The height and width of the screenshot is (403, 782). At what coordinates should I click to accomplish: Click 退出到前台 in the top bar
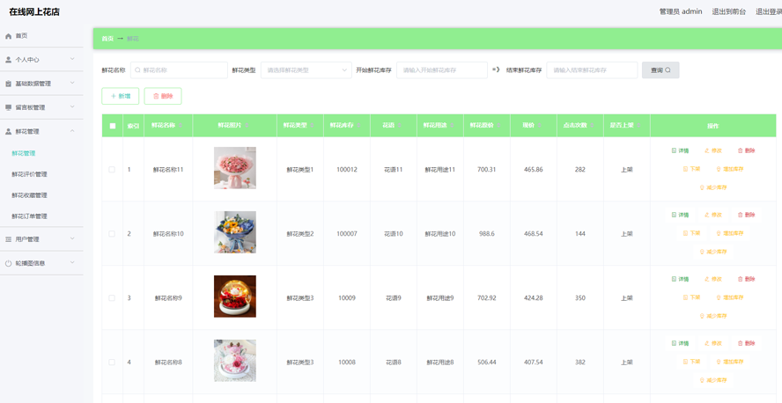(x=728, y=11)
